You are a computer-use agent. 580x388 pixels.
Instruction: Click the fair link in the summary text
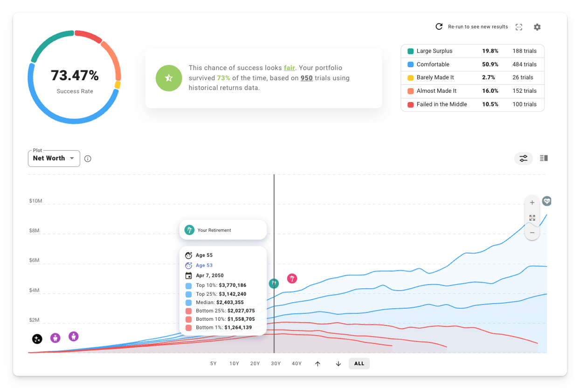(x=290, y=68)
